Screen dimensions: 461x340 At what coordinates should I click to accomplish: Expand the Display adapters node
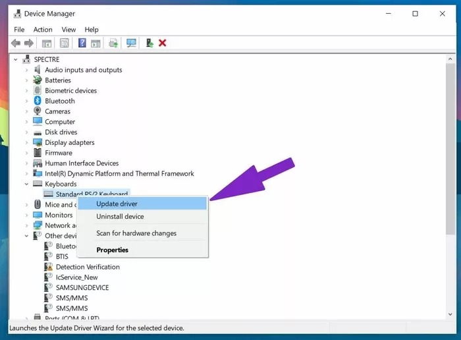(27, 142)
